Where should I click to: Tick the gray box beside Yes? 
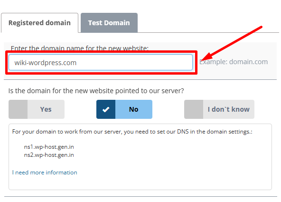(x=18, y=109)
